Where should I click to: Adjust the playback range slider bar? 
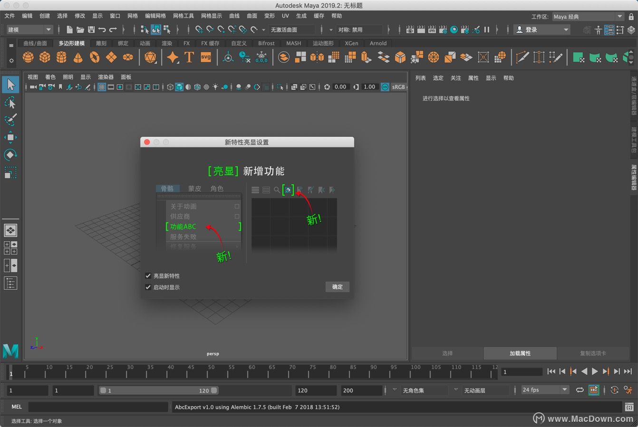click(158, 390)
